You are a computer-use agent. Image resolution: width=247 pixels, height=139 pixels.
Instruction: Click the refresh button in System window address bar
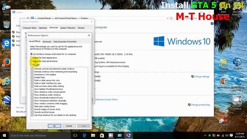pyautogui.click(x=171, y=18)
